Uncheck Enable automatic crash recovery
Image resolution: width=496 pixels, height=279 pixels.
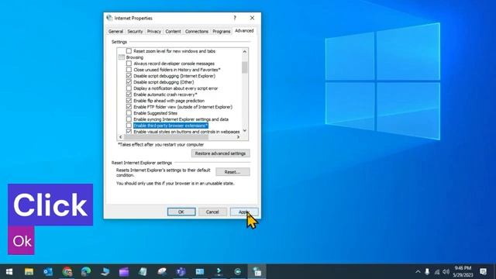coord(129,95)
